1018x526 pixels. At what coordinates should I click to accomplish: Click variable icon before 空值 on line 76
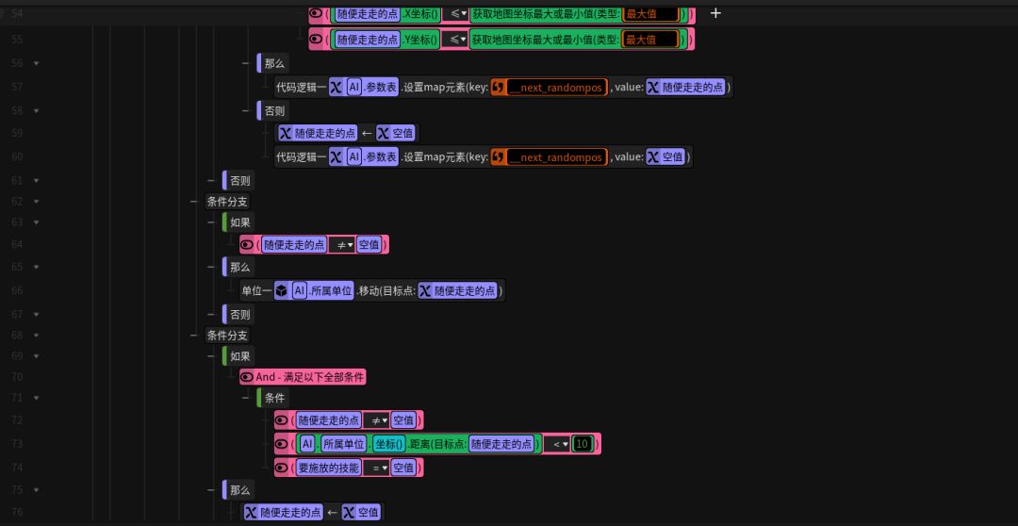tap(350, 513)
